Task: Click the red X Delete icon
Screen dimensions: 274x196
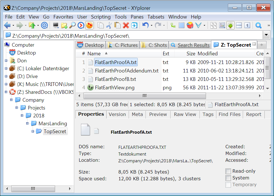Action: pos(126,26)
